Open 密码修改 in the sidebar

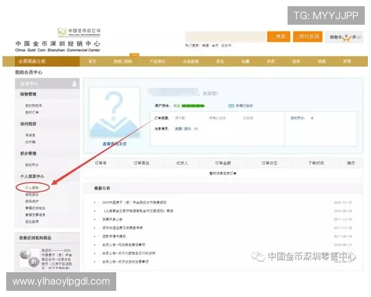[x=32, y=194]
